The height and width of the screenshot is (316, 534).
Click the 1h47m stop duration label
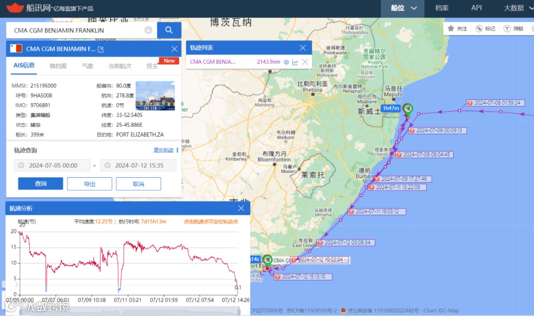click(x=391, y=108)
